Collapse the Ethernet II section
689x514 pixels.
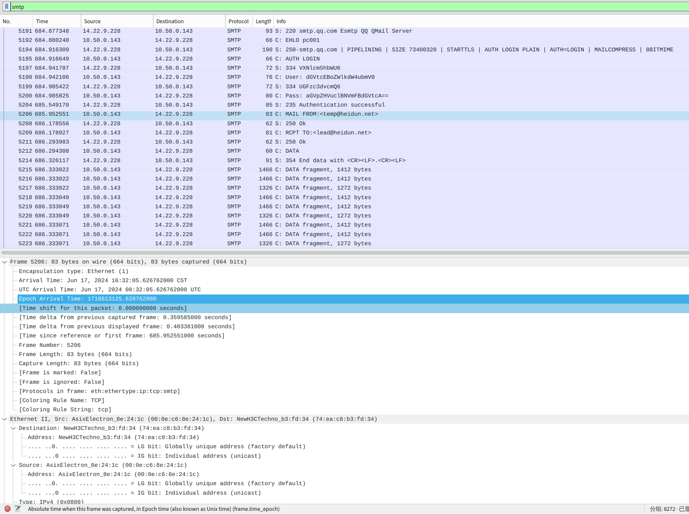5,419
